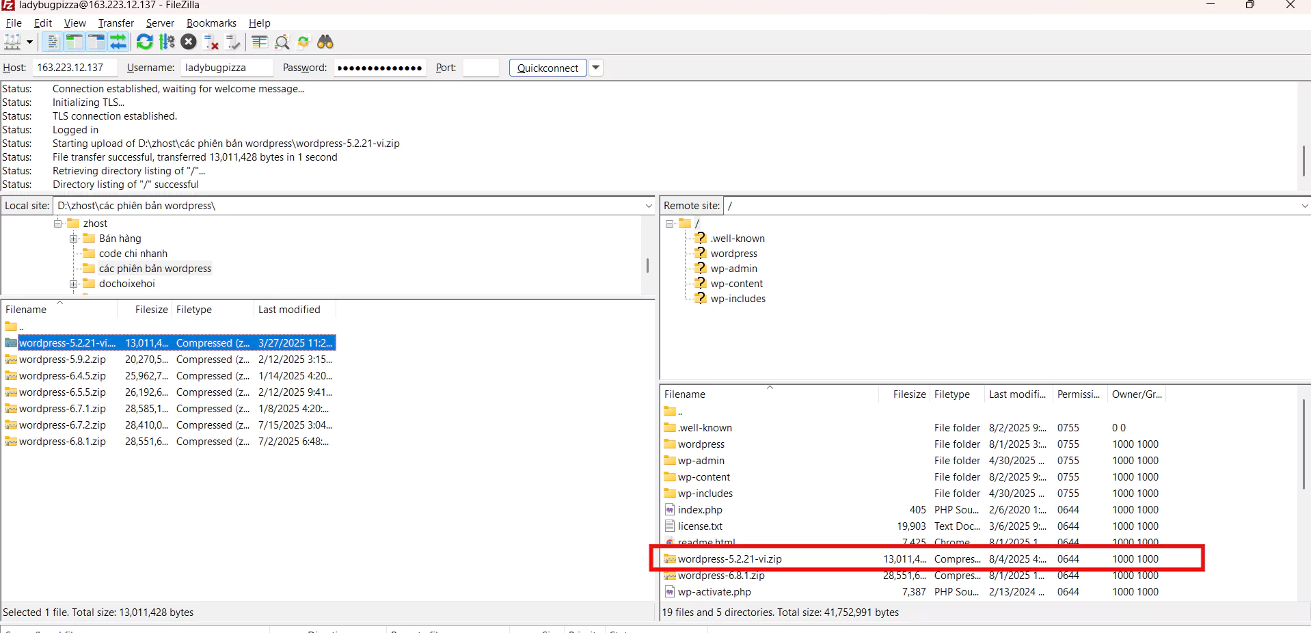The image size is (1311, 633).
Task: Search for files with binoculars icon
Action: [x=325, y=42]
